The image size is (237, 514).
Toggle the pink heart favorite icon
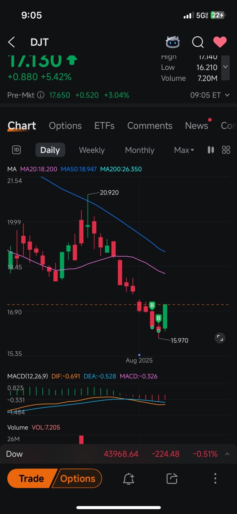tap(220, 42)
